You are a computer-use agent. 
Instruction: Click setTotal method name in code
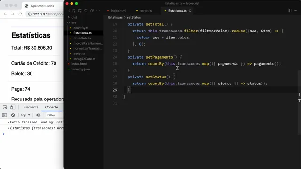(x=155, y=24)
